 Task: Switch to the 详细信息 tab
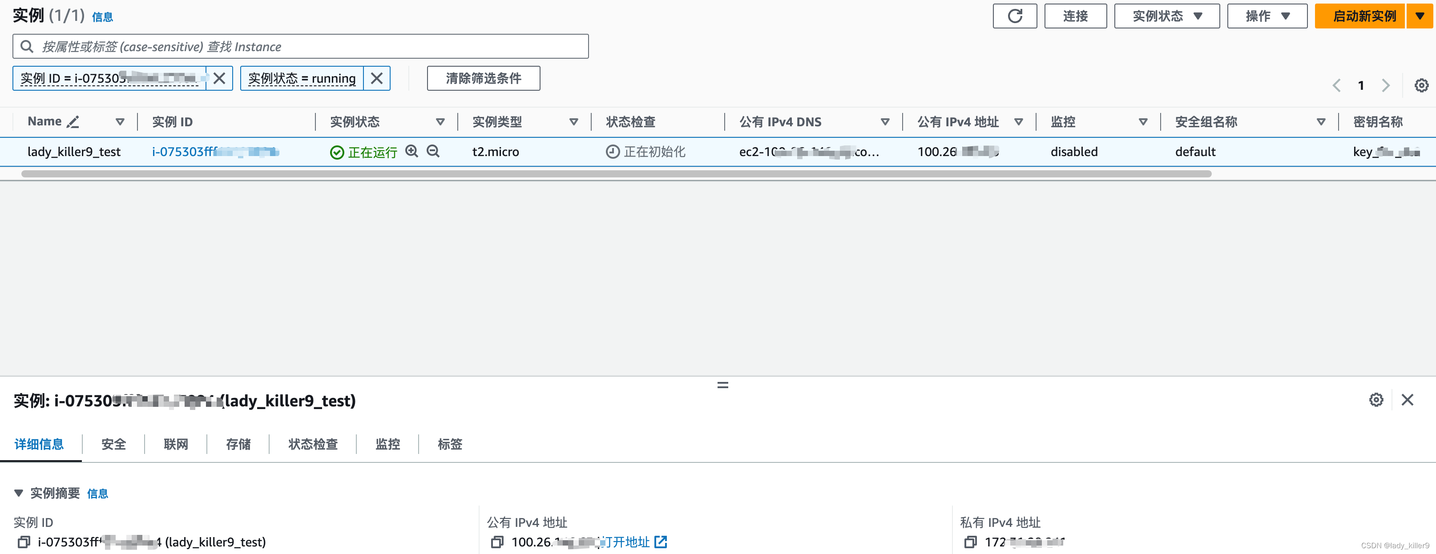click(39, 444)
